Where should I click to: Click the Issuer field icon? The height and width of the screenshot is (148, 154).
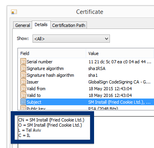[23, 82]
